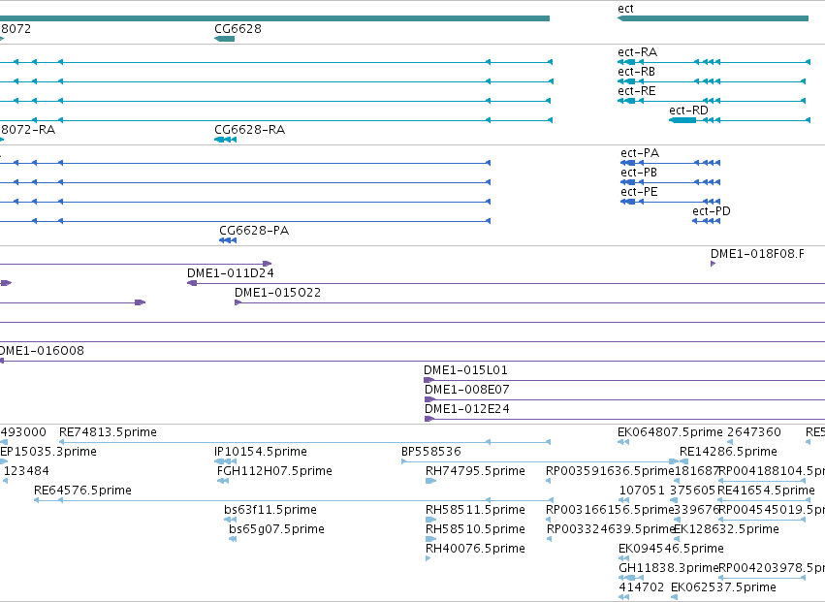Select the ect-RB transcript label
Image resolution: width=825 pixels, height=602 pixels.
636,72
